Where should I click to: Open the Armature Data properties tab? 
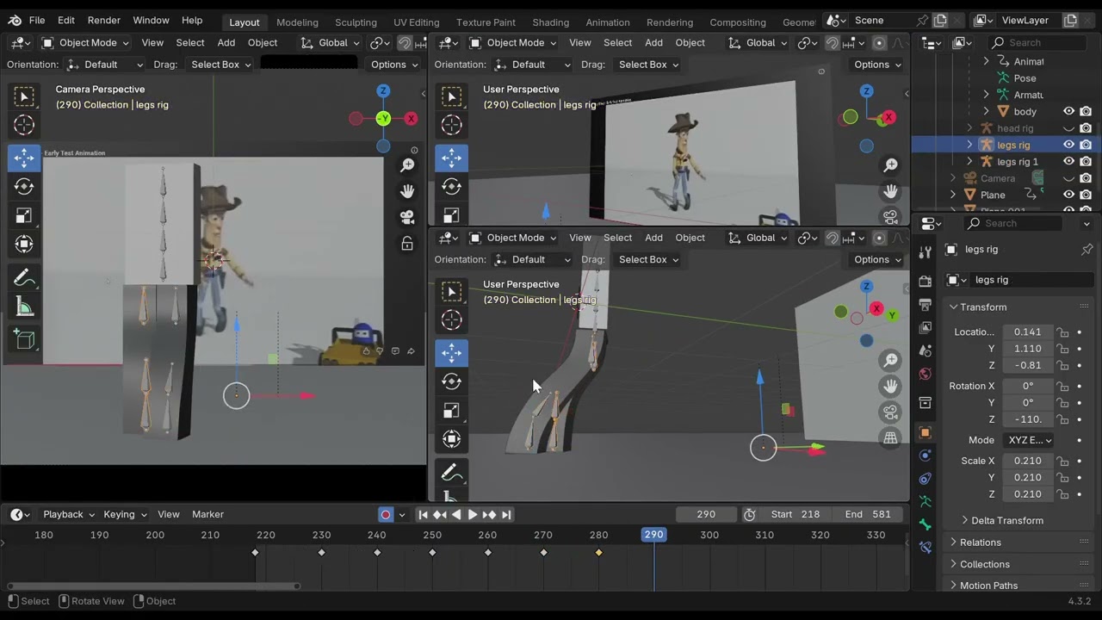pos(926,501)
